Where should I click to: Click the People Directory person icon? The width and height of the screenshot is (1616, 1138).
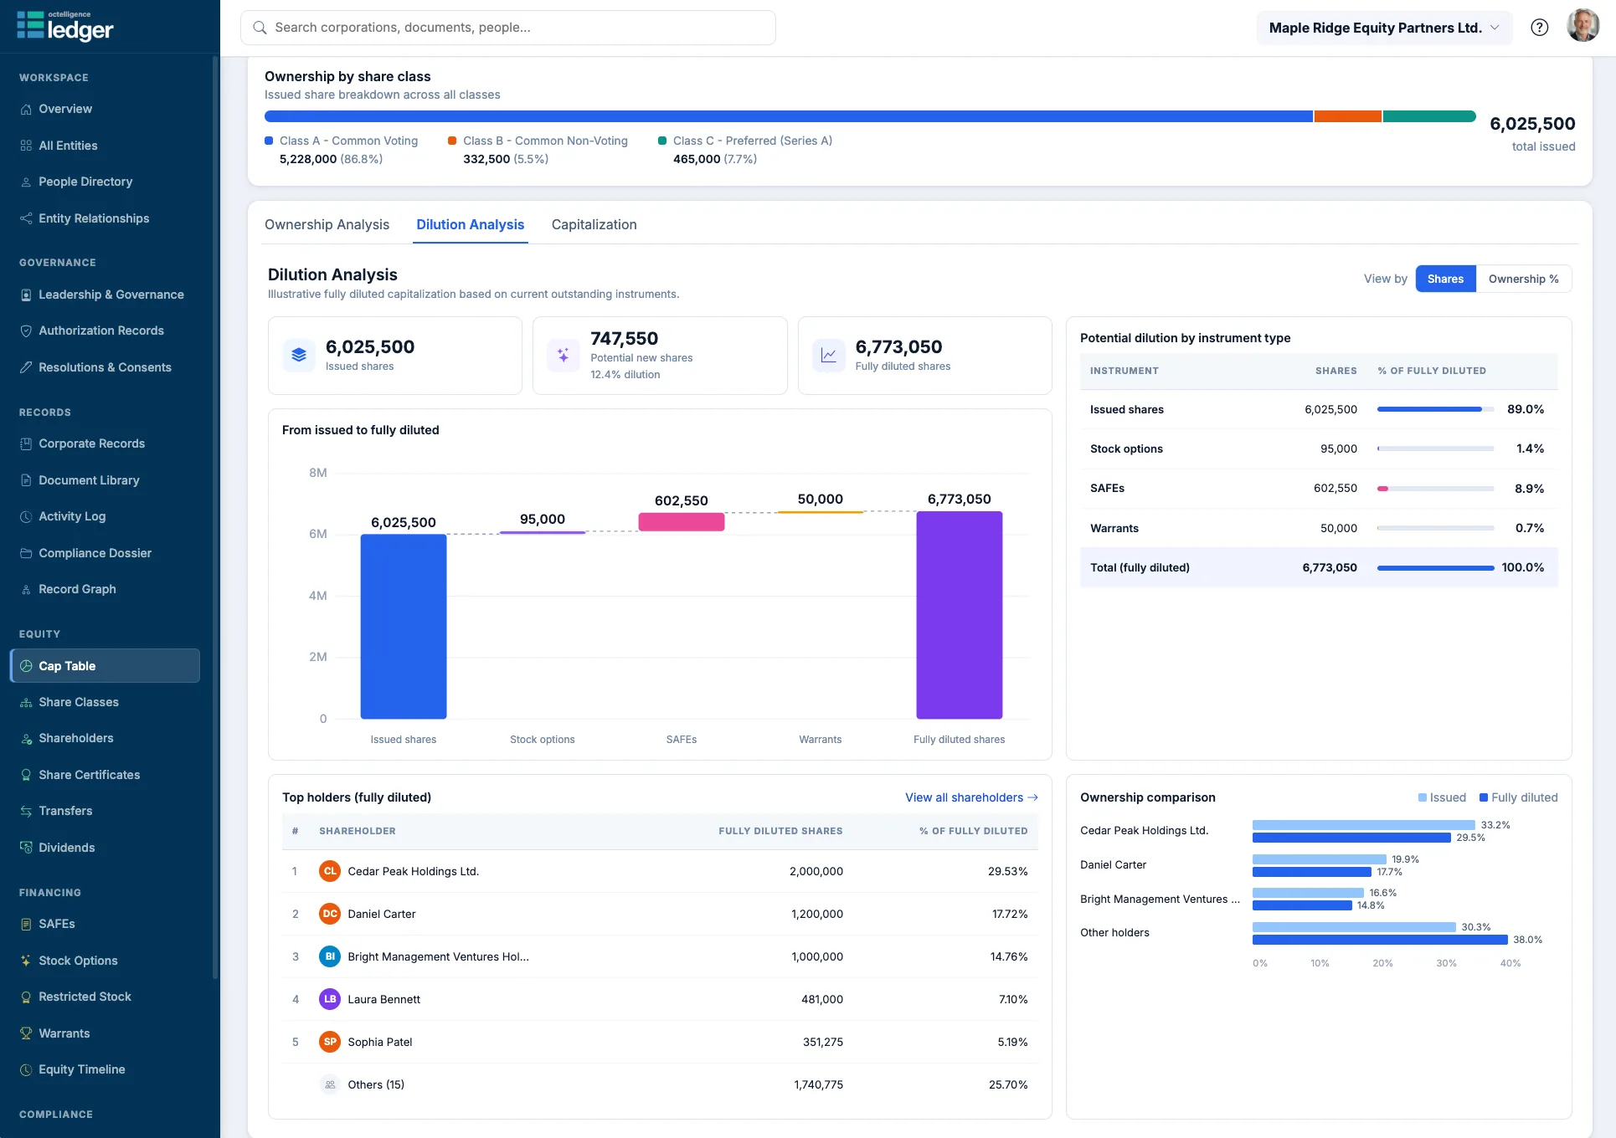[x=26, y=182]
